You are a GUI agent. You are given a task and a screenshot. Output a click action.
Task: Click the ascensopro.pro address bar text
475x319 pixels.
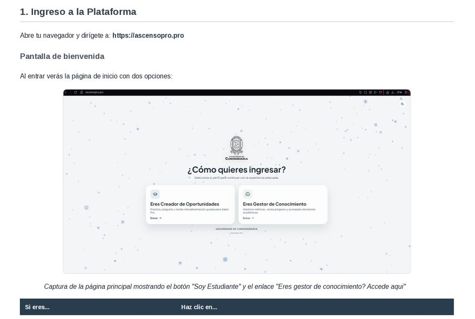coord(94,92)
